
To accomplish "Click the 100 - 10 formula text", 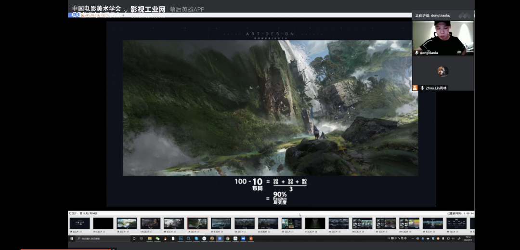I will [248, 182].
